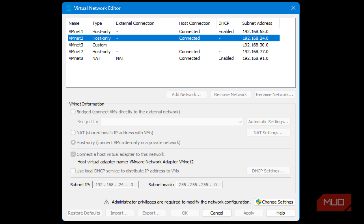Screen dimensions: 364x224
Task: Click the host virtual adapter name text
Action: [135, 162]
